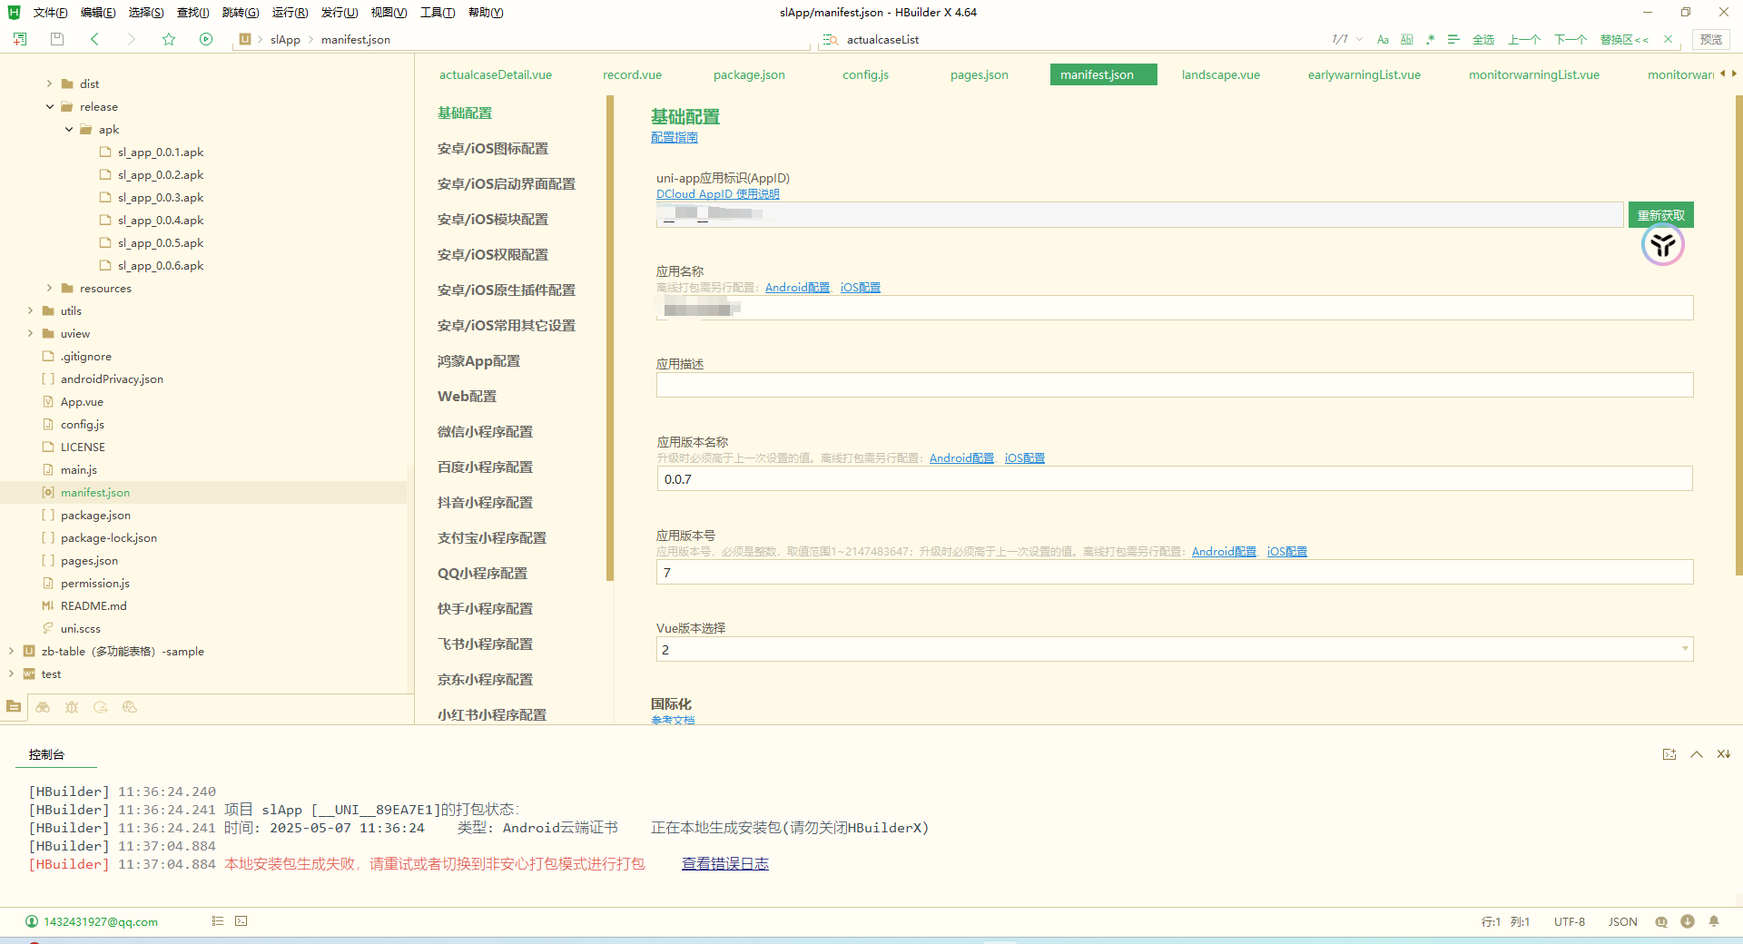Expand the uview folder
The image size is (1743, 944).
pos(31,333)
